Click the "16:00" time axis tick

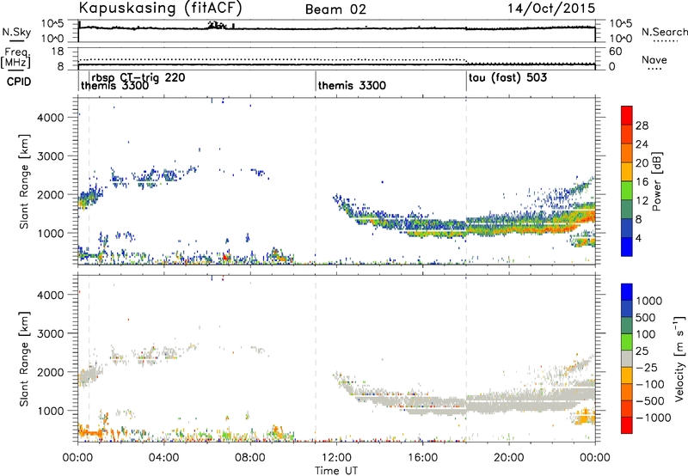pos(422,458)
